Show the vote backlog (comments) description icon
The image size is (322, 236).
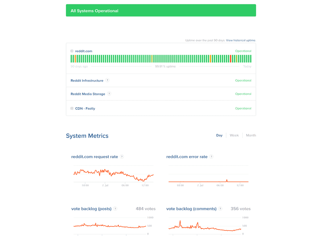tap(221, 208)
